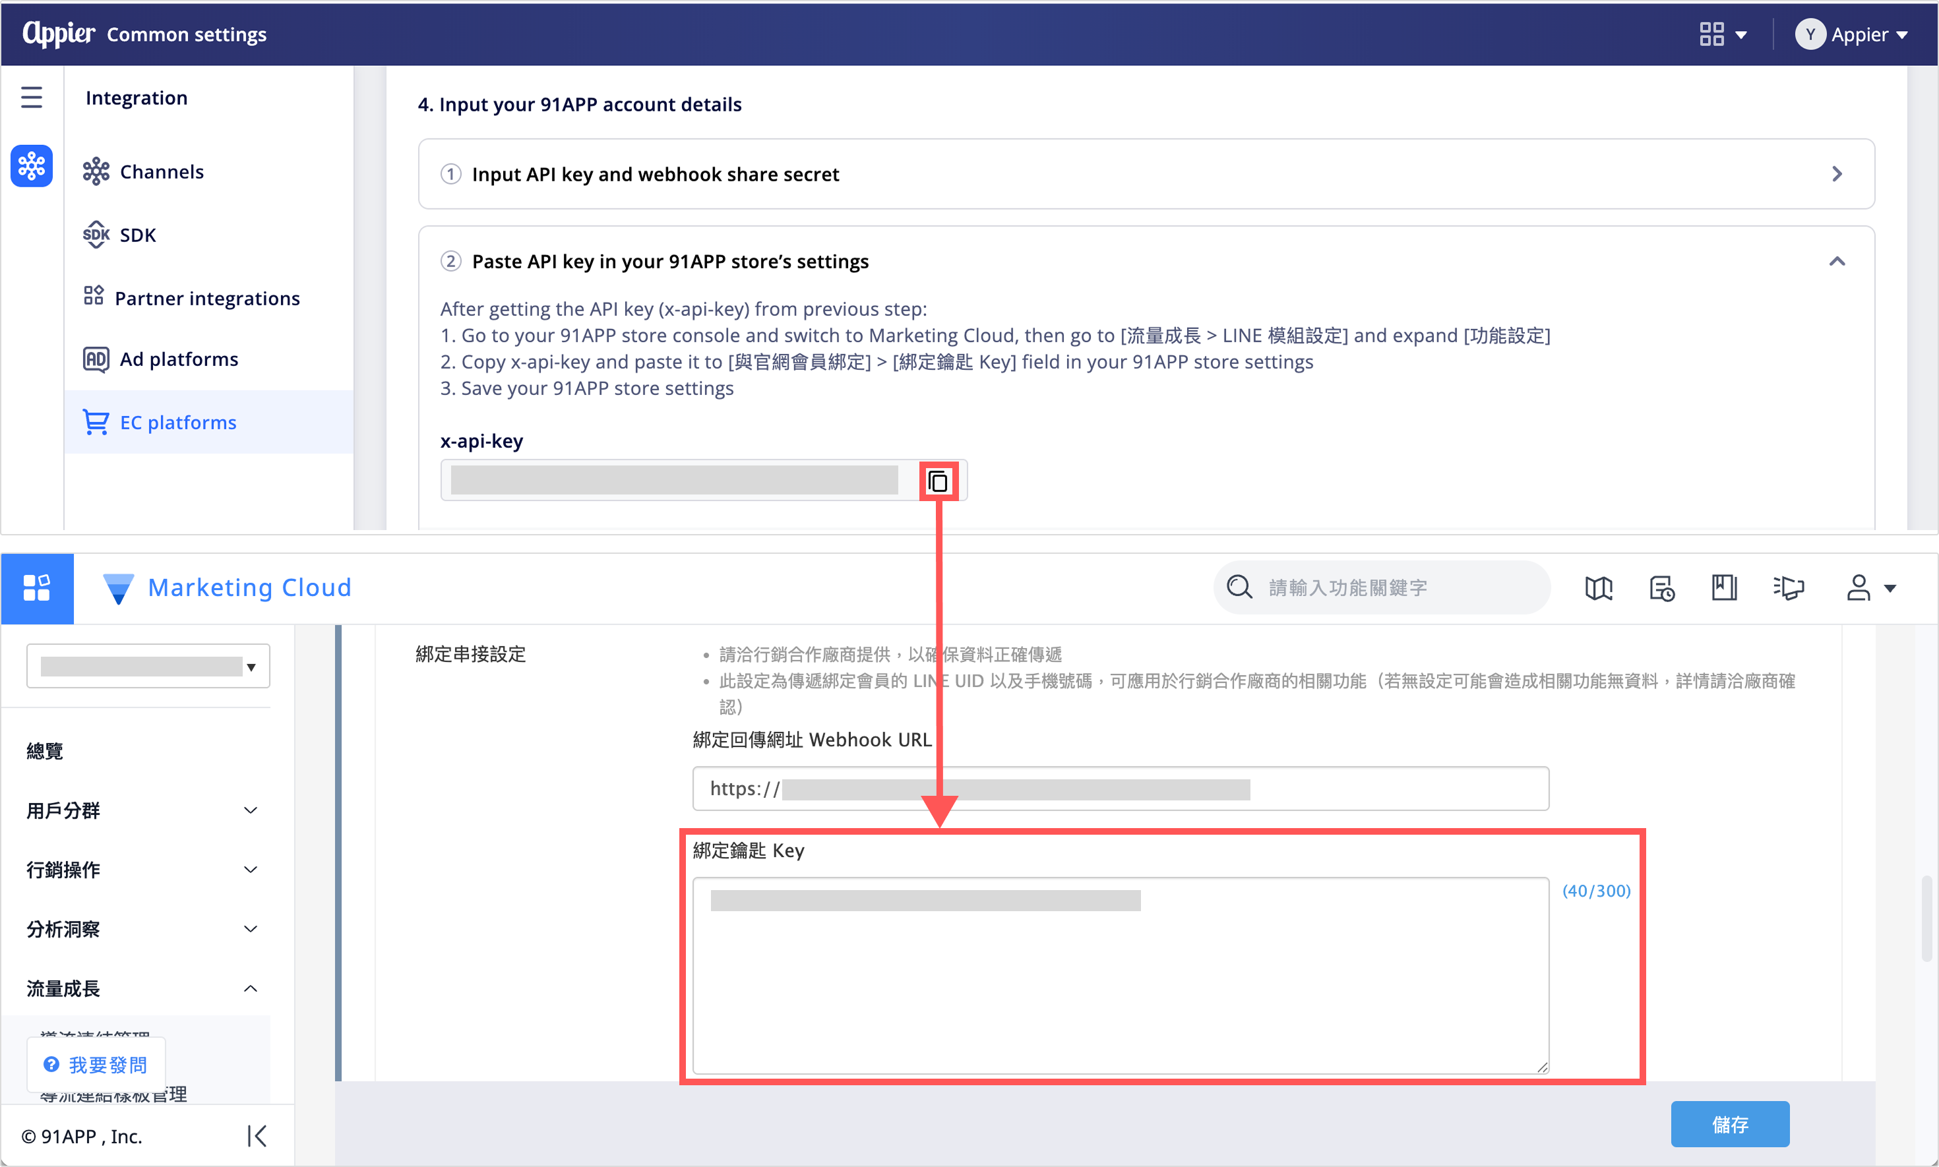
Task: Click the (40/300) character counter
Action: tap(1595, 891)
